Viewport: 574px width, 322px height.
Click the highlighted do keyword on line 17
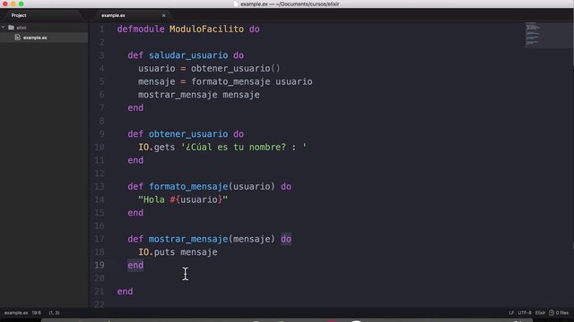tap(286, 239)
